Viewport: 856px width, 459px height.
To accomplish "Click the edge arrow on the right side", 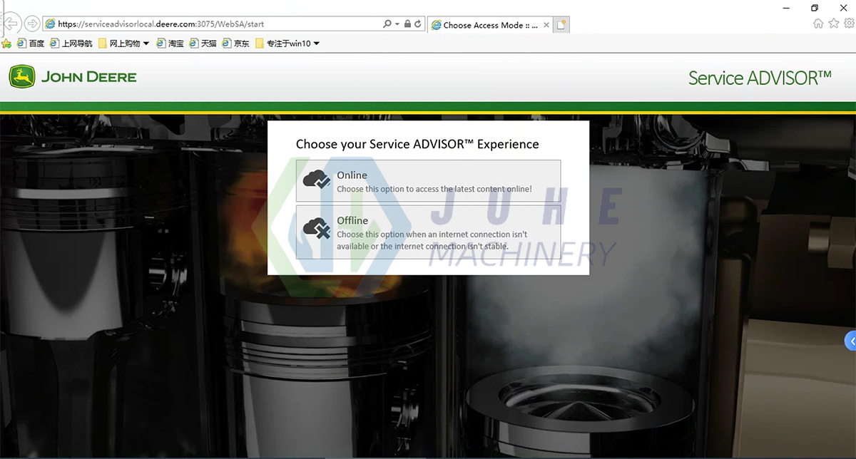I will [x=850, y=340].
